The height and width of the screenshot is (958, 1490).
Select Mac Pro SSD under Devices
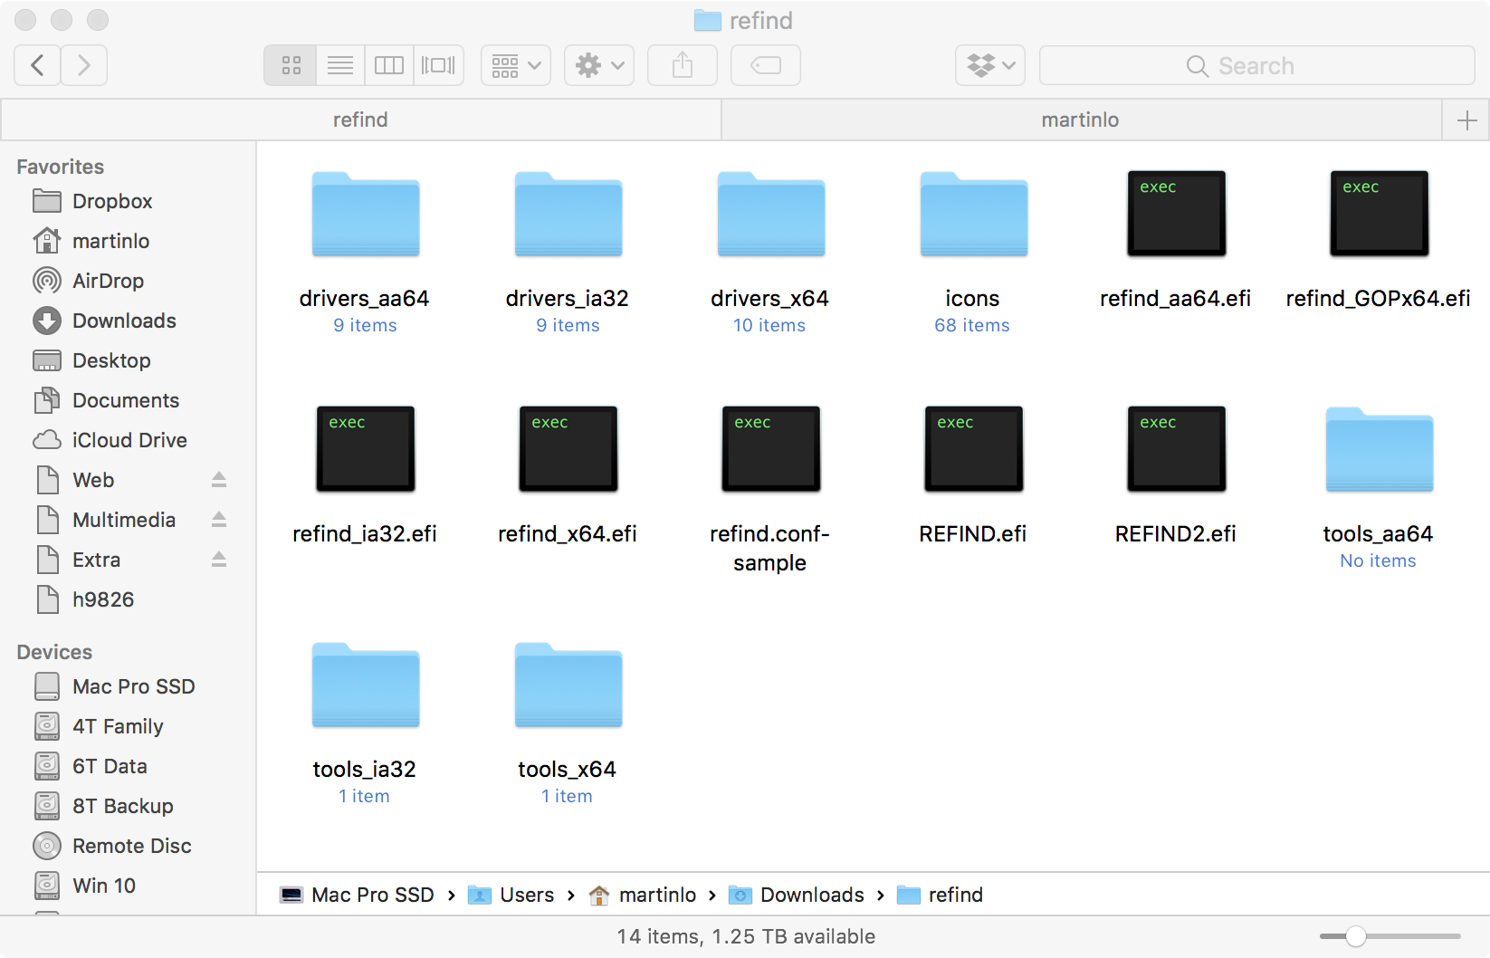(x=133, y=686)
